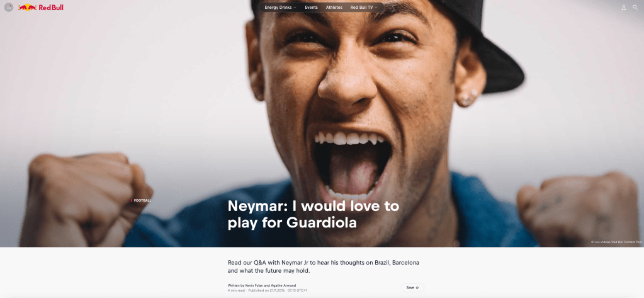Open the grid menu icon beside the logo
This screenshot has width=644, height=298.
click(x=9, y=8)
